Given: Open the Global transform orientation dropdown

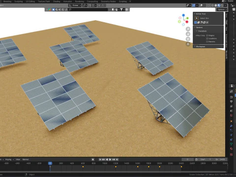Looking at the screenshot, I should (75, 5).
